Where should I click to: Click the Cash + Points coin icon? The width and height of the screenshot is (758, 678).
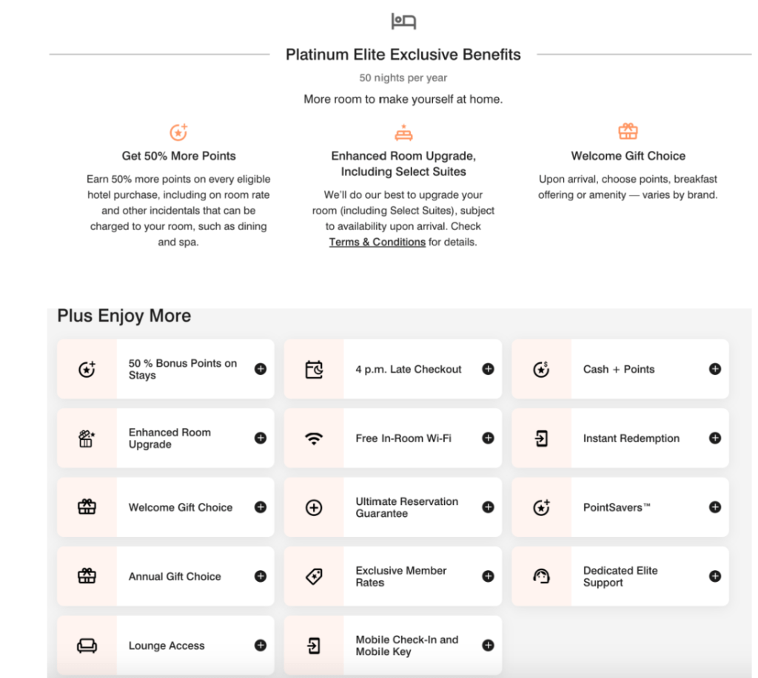click(541, 369)
